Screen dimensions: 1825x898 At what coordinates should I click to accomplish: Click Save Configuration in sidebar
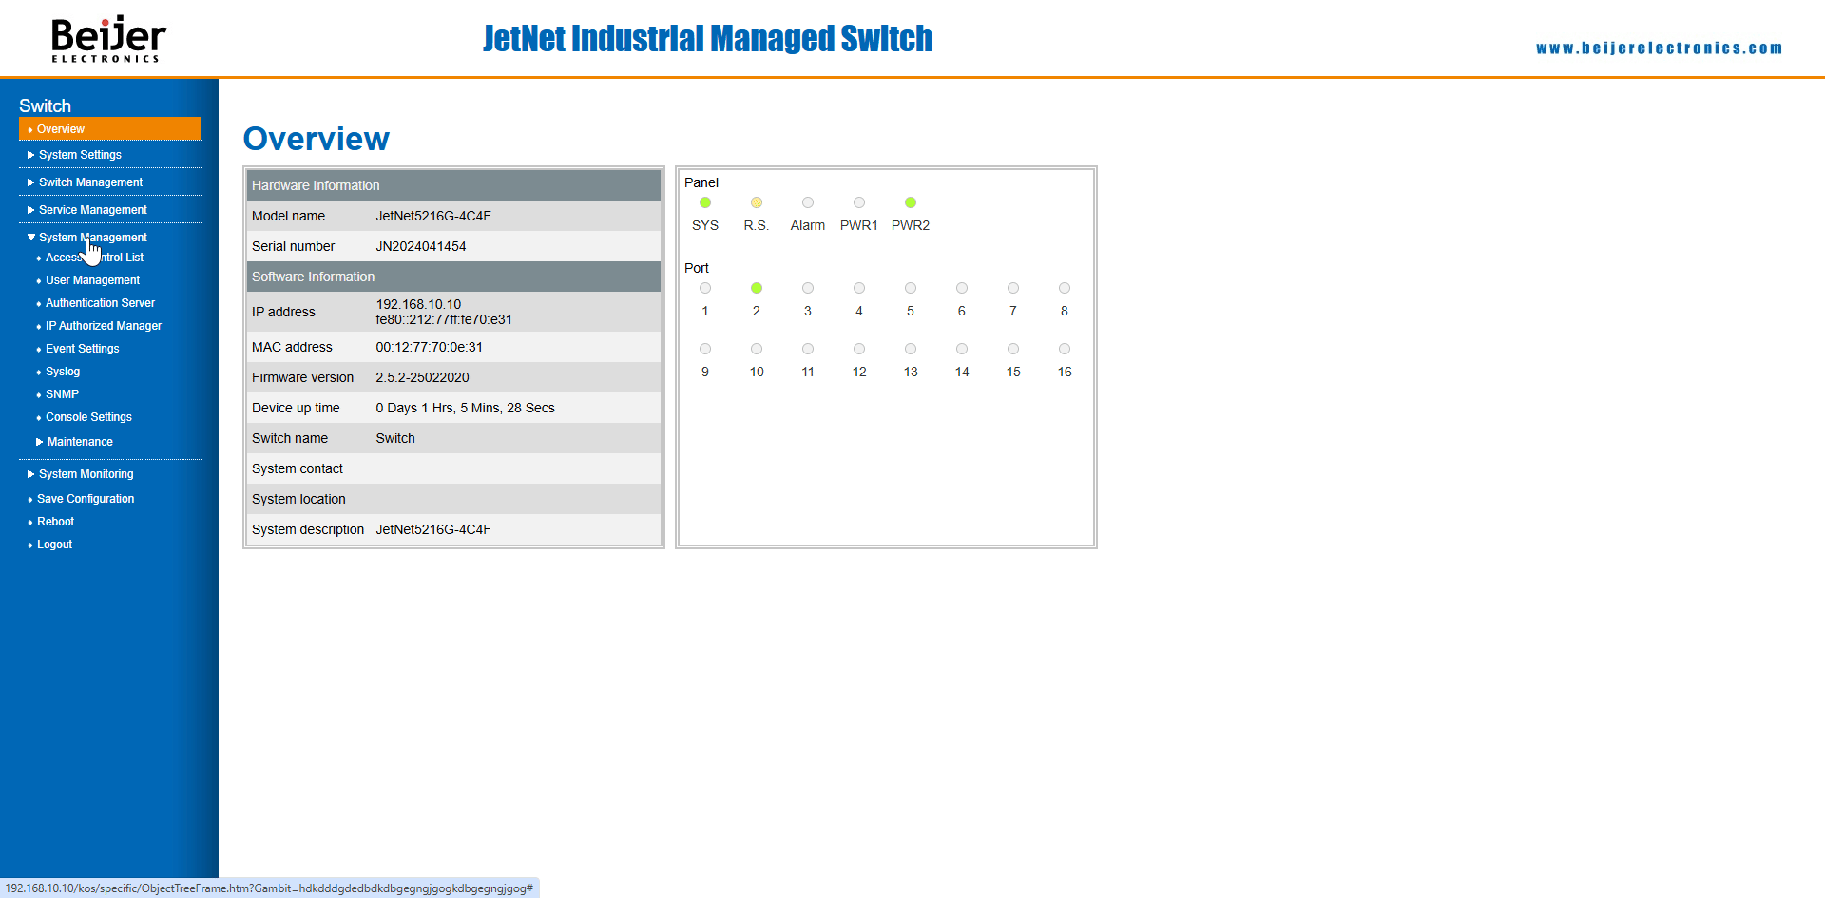tap(86, 499)
